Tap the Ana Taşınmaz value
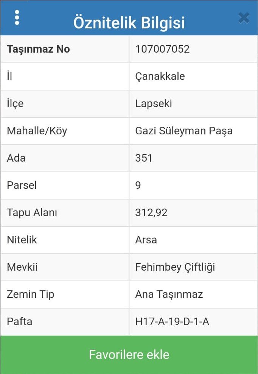 click(169, 294)
